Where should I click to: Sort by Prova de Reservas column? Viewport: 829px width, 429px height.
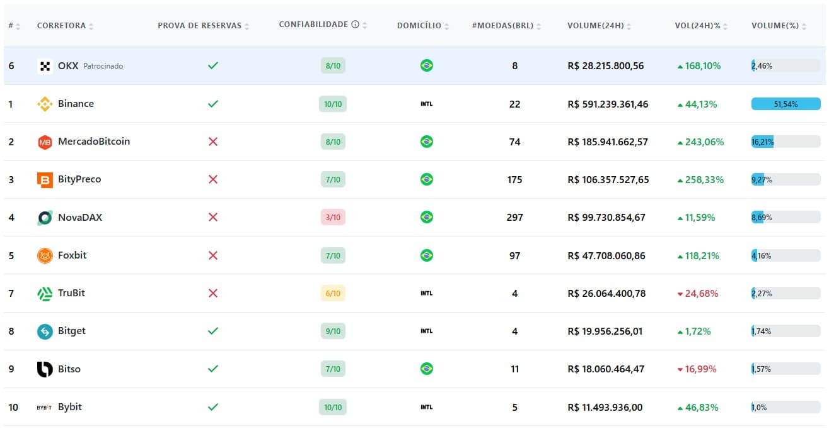click(204, 26)
